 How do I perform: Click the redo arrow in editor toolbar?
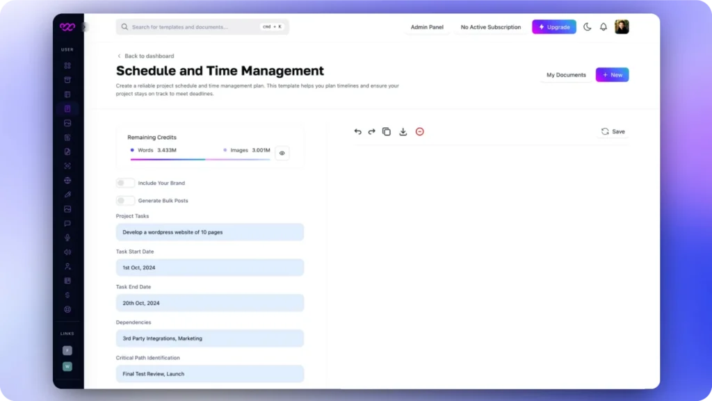372,131
